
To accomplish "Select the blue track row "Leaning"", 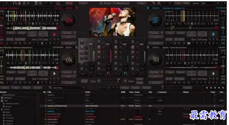I will coord(132,111).
